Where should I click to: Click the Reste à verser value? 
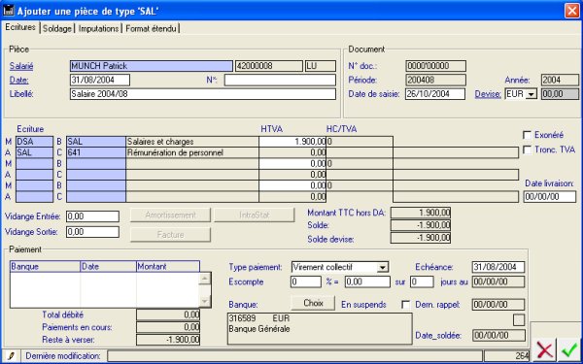[168, 340]
